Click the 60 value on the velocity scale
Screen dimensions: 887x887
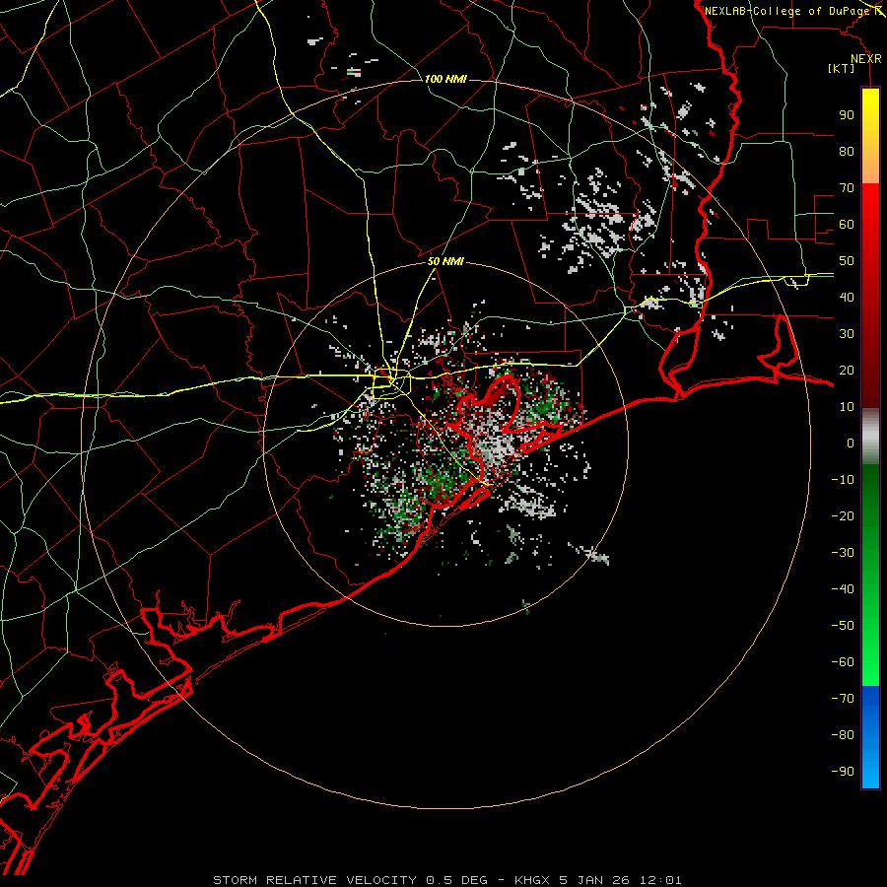(x=847, y=224)
